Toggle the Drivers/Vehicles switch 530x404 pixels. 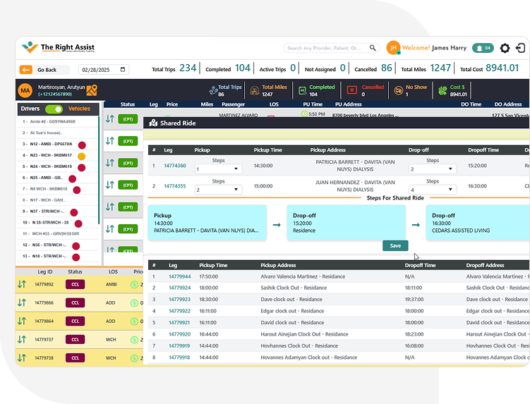pyautogui.click(x=54, y=109)
